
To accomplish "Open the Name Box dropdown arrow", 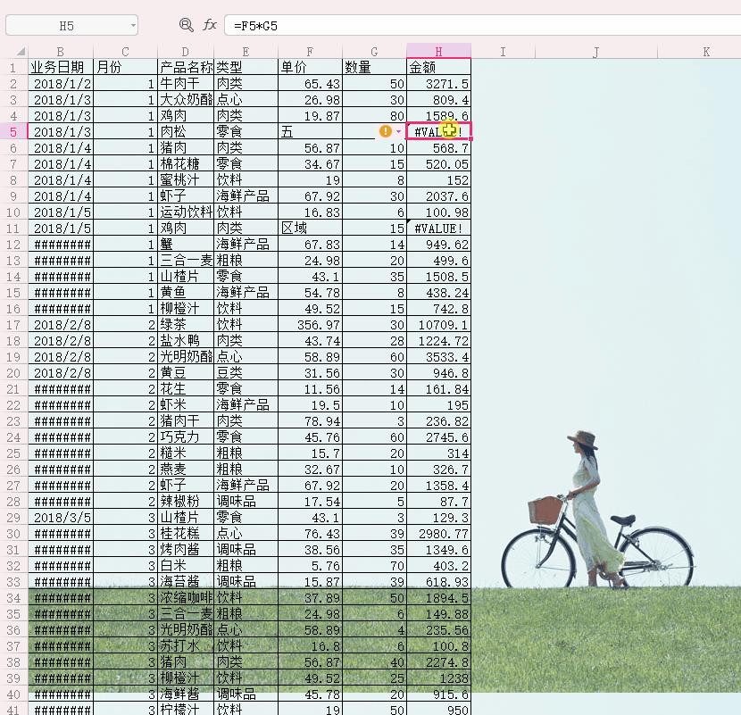I will point(133,26).
